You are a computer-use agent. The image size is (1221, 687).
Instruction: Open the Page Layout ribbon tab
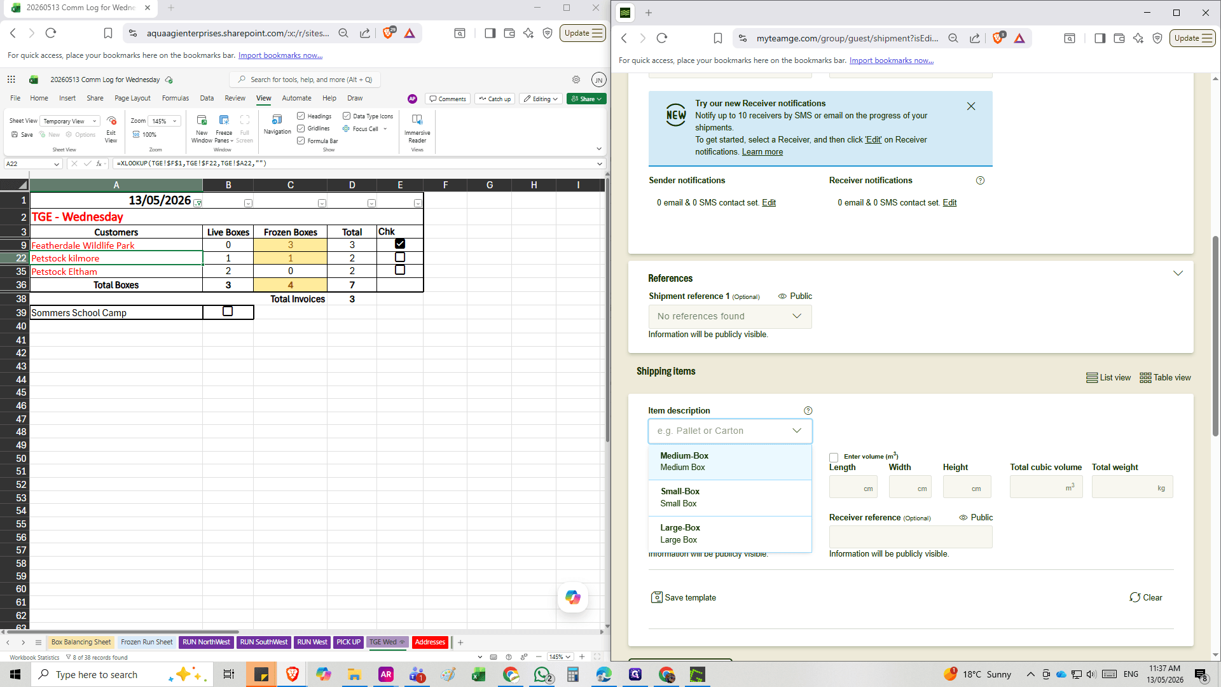coord(132,99)
